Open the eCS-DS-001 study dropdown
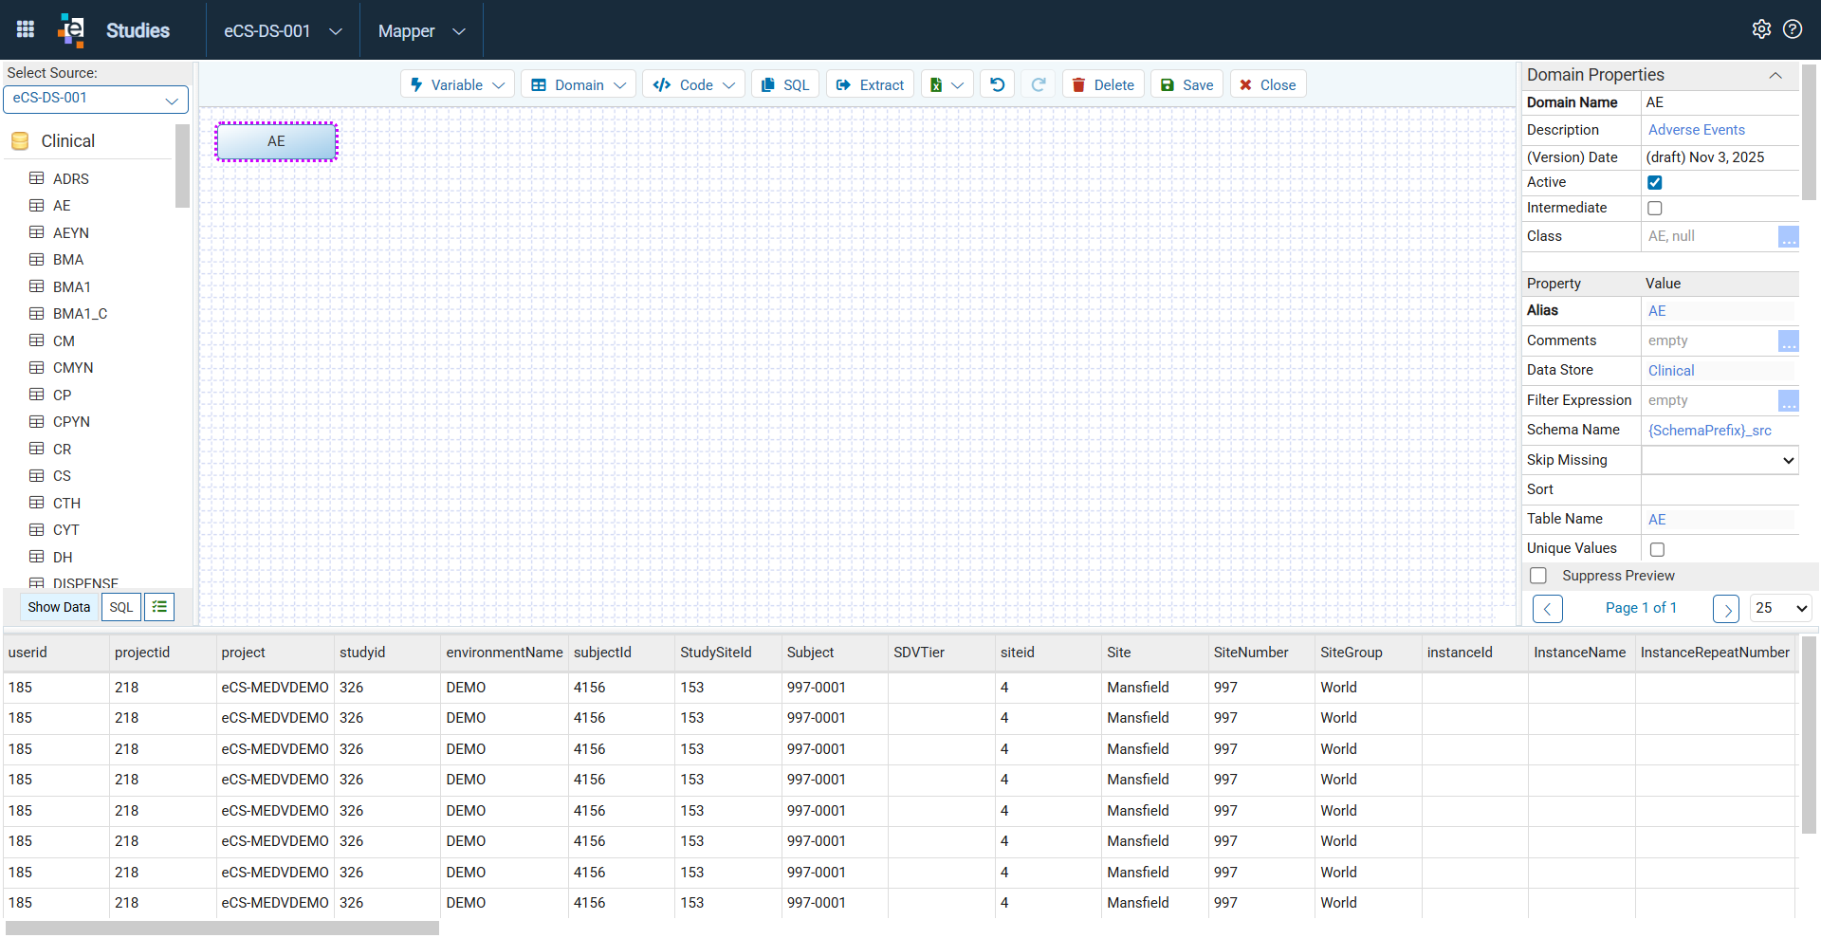 tap(283, 30)
